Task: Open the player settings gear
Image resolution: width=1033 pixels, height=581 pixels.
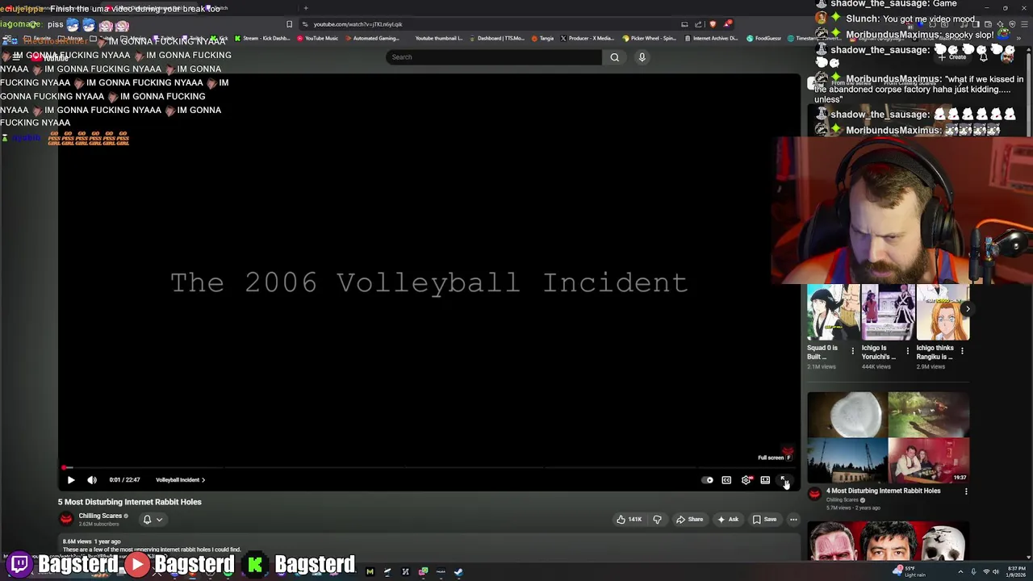Action: [746, 480]
